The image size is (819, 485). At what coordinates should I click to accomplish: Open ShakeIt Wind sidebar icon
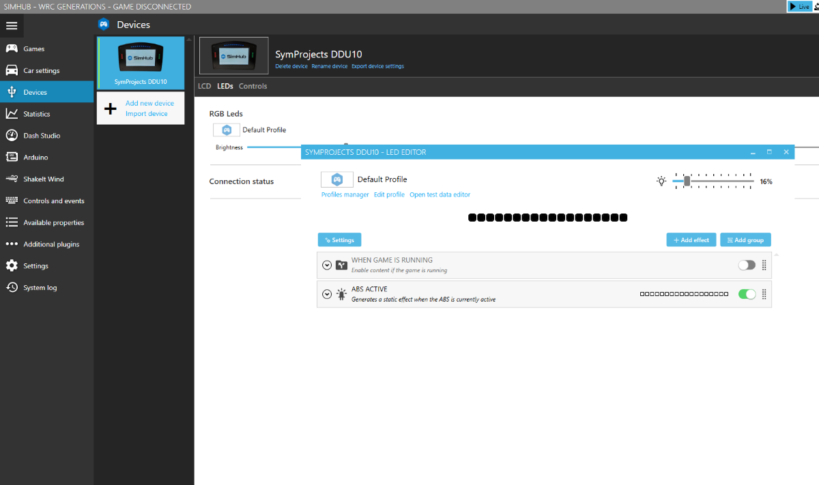[x=12, y=179]
